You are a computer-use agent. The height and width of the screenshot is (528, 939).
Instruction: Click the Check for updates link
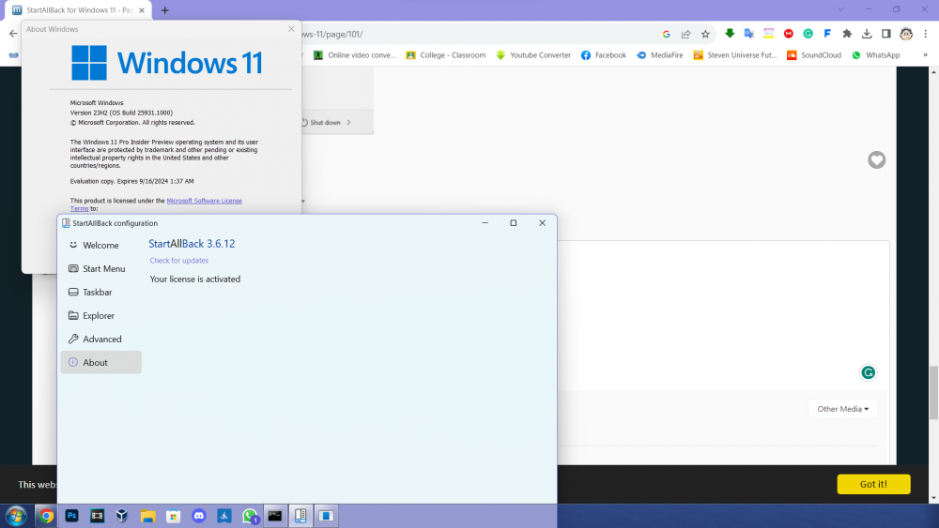[179, 261]
